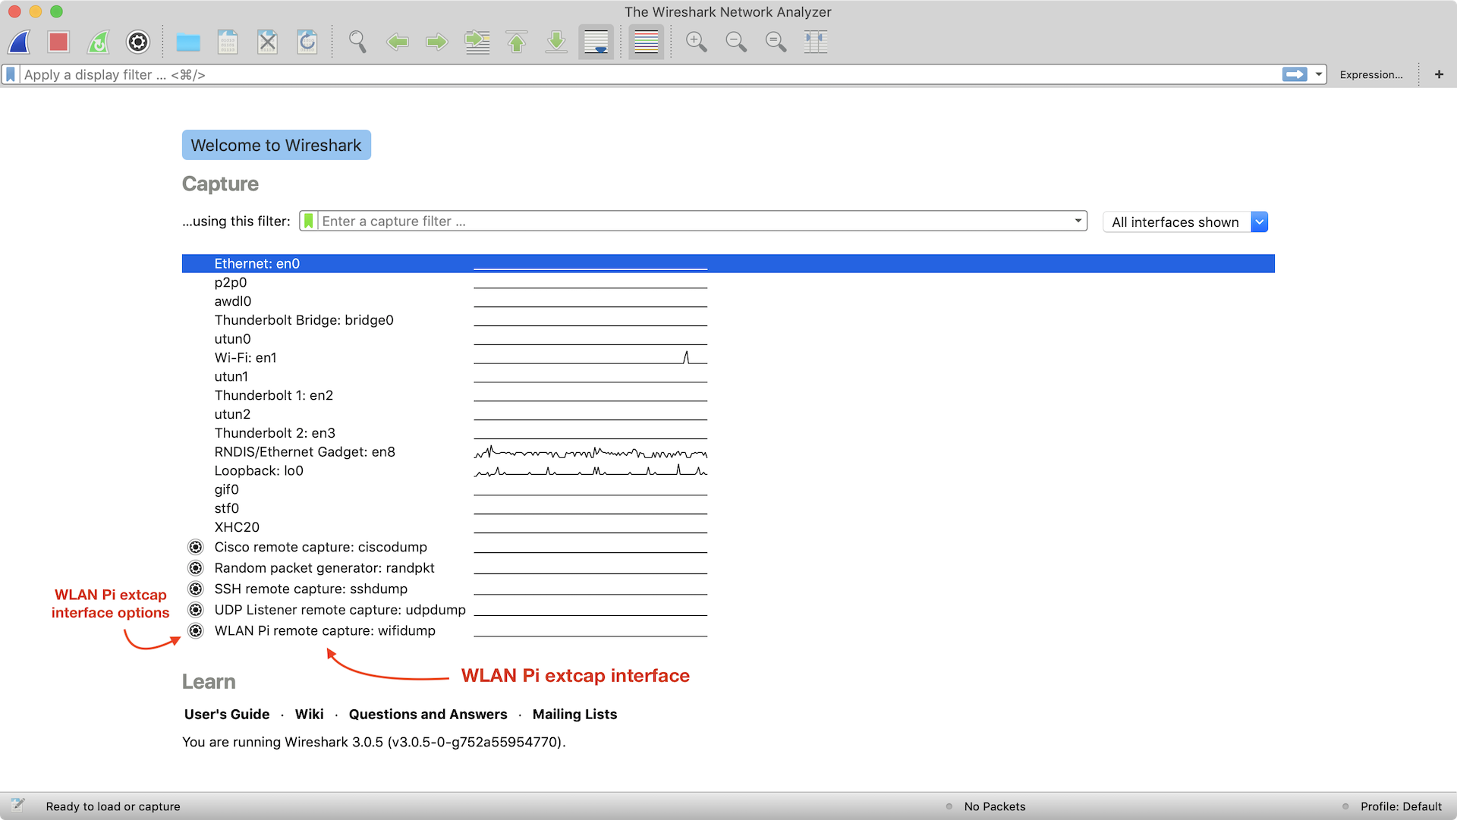This screenshot has width=1457, height=820.
Task: Select Loopback: lo0 interface
Action: (x=728, y=470)
